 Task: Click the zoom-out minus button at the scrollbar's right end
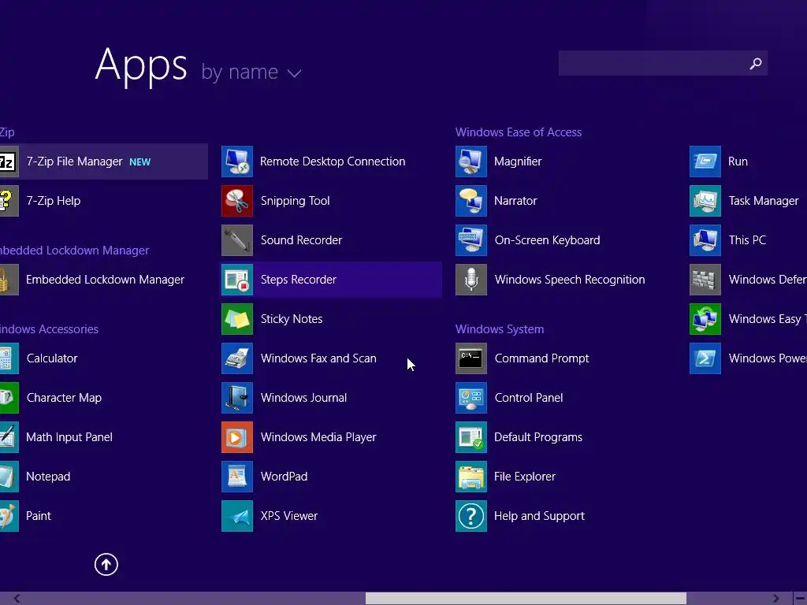[800, 599]
